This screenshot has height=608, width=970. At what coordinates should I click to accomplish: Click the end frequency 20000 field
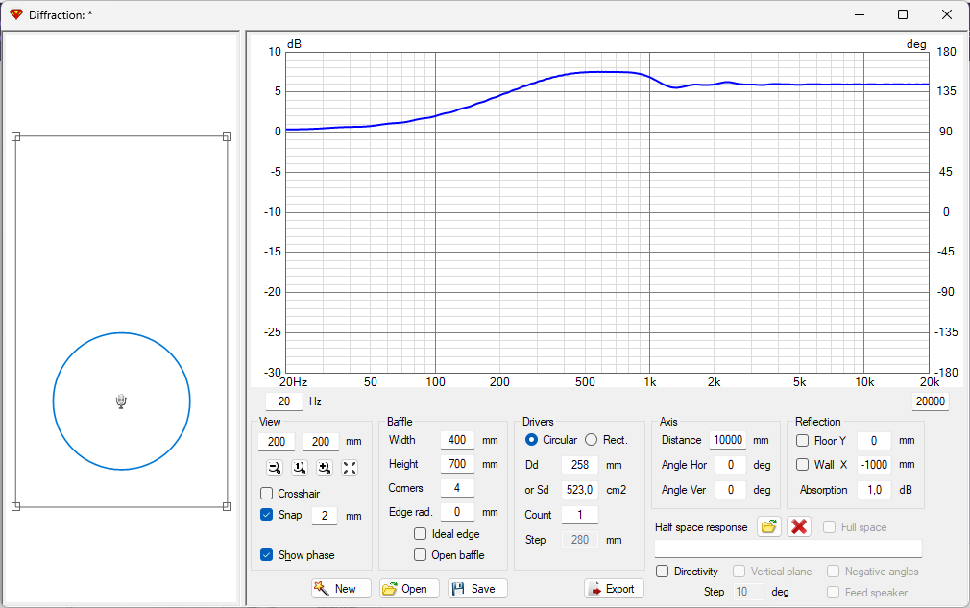(x=930, y=401)
